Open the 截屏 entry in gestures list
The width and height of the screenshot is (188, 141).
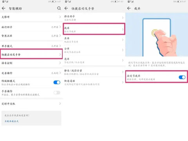94,29
